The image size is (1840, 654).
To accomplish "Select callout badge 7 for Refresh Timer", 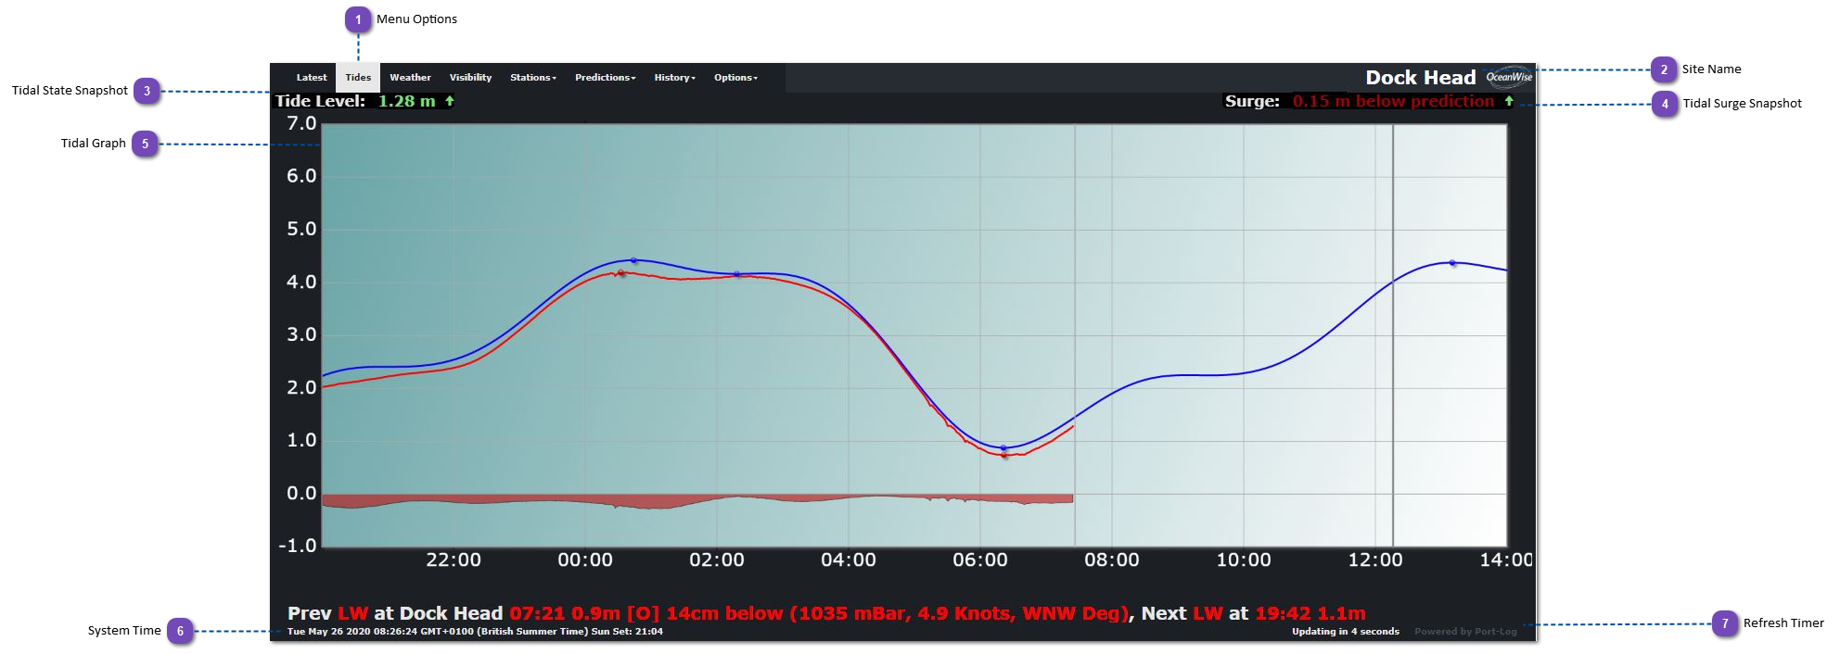I will point(1724,623).
